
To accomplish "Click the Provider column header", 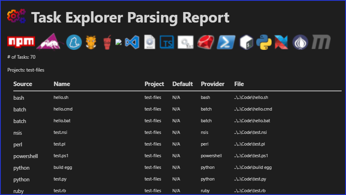I will [x=212, y=84].
